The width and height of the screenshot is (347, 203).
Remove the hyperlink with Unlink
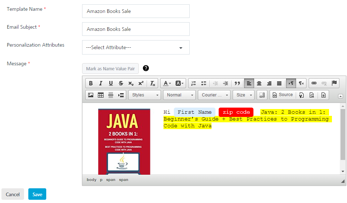pos(324,83)
